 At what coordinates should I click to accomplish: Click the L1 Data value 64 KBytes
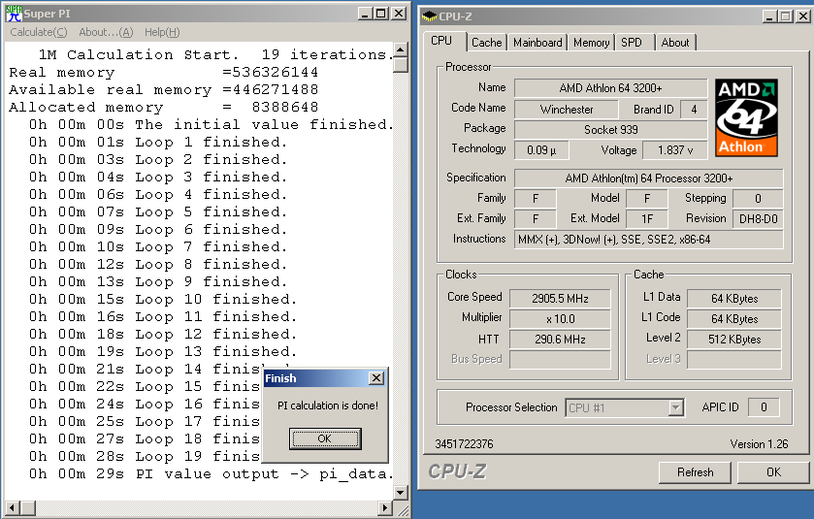pyautogui.click(x=734, y=299)
